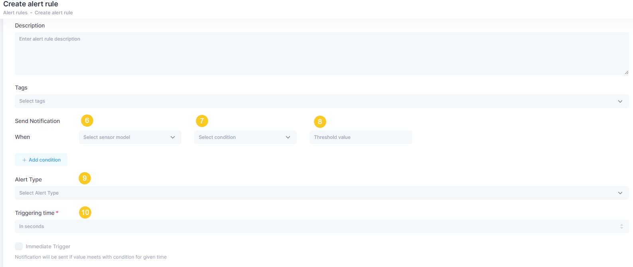The width and height of the screenshot is (633, 267).
Task: Click sensor model chevron arrow
Action: pos(173,137)
